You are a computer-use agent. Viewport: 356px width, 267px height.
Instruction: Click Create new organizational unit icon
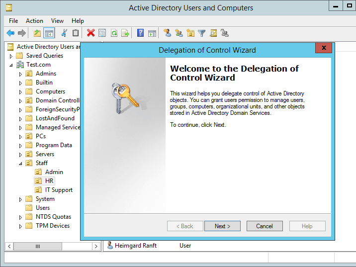pos(190,33)
